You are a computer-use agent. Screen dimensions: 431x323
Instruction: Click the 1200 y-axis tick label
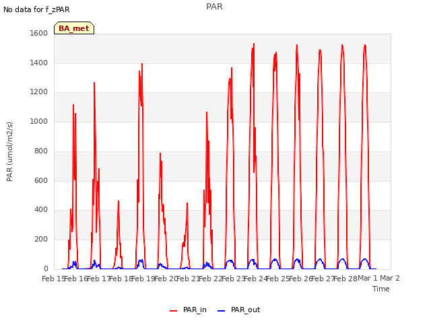tap(39, 92)
